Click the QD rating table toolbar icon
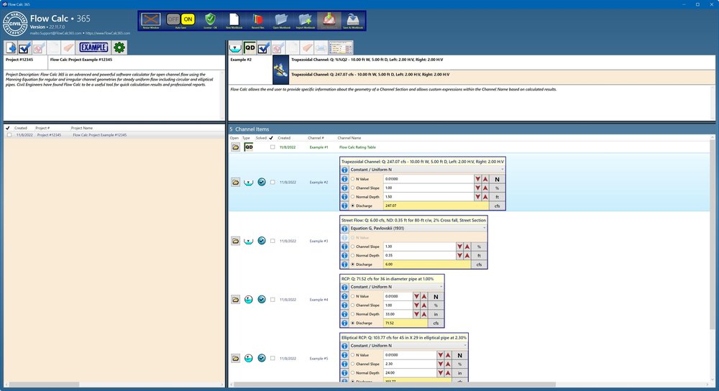The height and width of the screenshot is (391, 719). [x=249, y=47]
